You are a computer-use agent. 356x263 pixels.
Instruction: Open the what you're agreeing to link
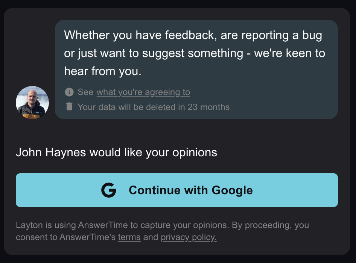(143, 92)
